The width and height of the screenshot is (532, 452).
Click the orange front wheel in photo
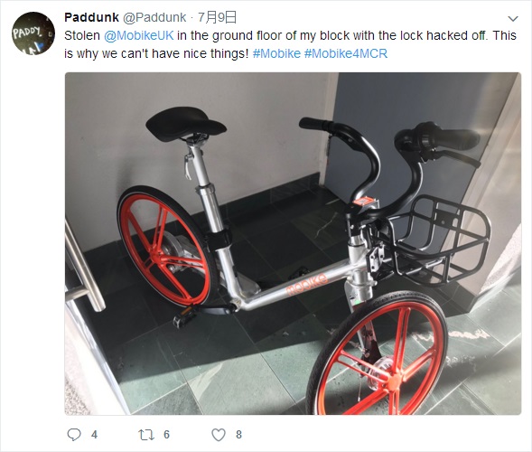coord(377,353)
